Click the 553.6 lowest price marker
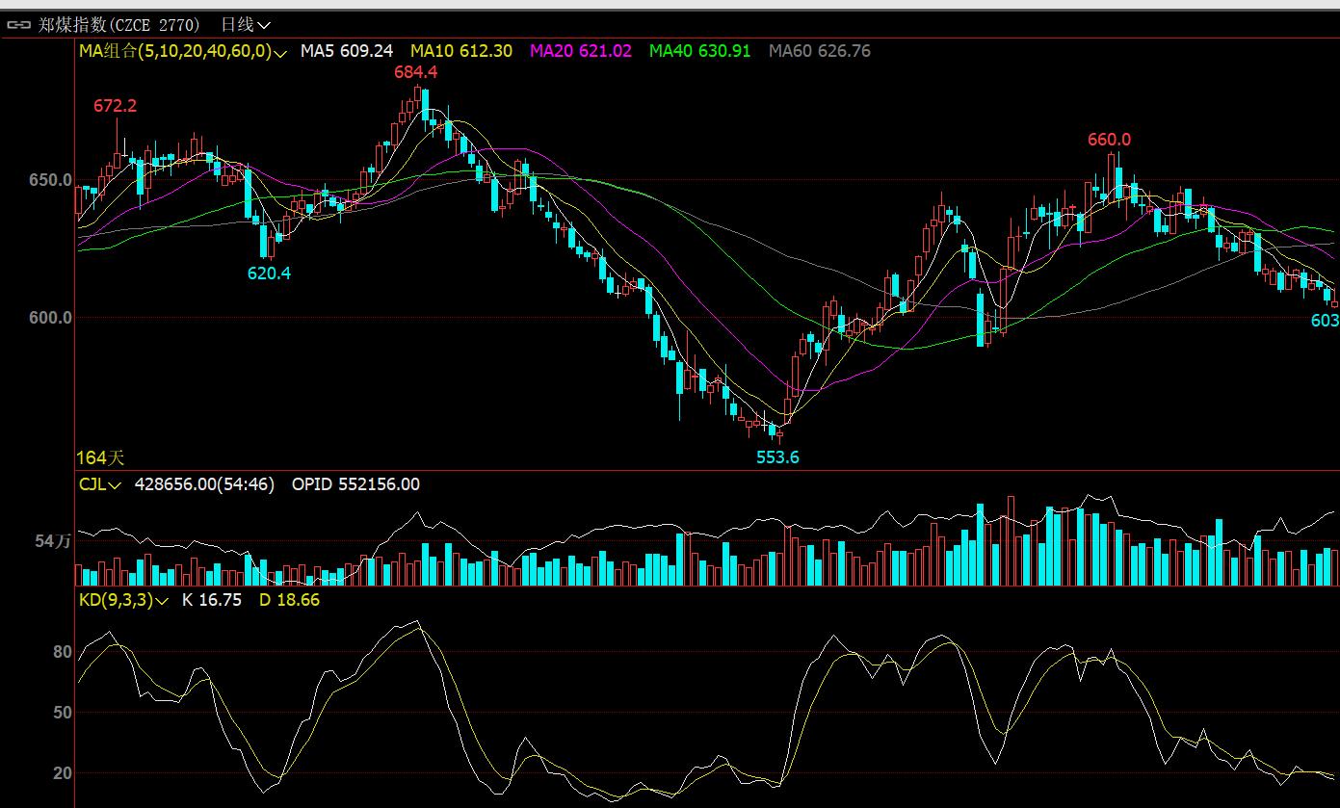Image resolution: width=1340 pixels, height=808 pixels. point(777,457)
